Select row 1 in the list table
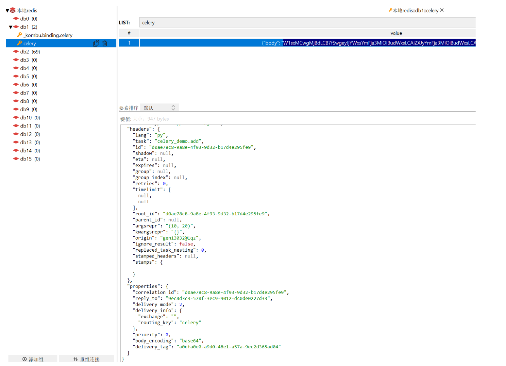Image resolution: width=506 pixels, height=366 pixels. pyautogui.click(x=129, y=43)
